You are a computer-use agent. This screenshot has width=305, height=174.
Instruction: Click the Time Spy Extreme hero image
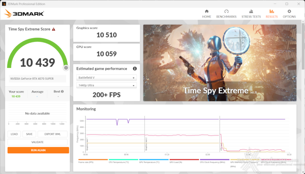[x=220, y=63]
